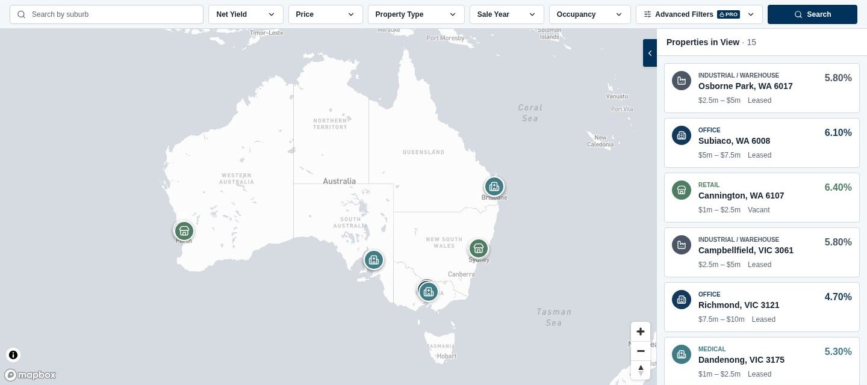Focus the Search by suburb field

click(x=107, y=14)
